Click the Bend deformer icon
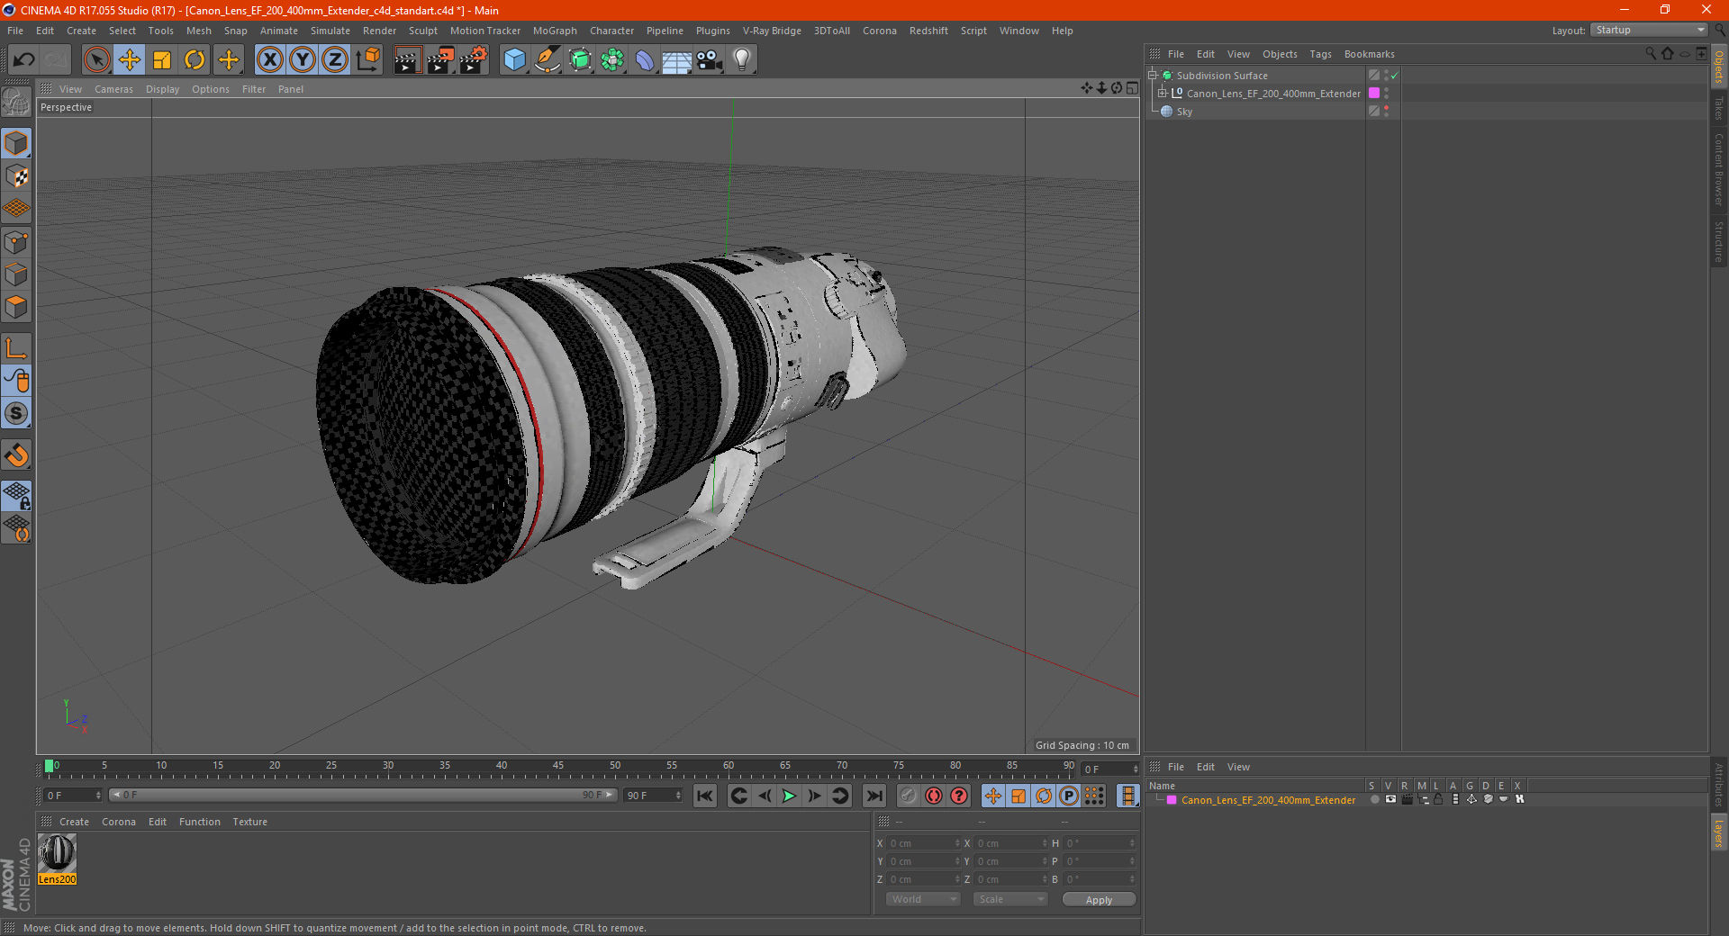 [x=645, y=60]
